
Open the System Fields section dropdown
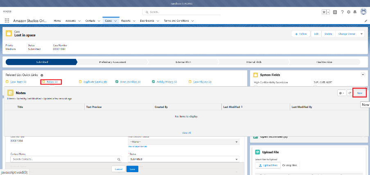(x=363, y=74)
